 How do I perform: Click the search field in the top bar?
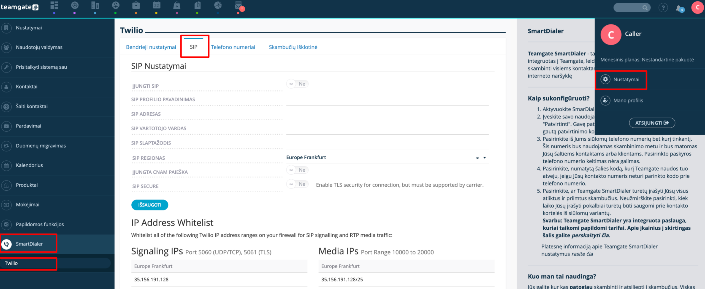(x=632, y=7)
